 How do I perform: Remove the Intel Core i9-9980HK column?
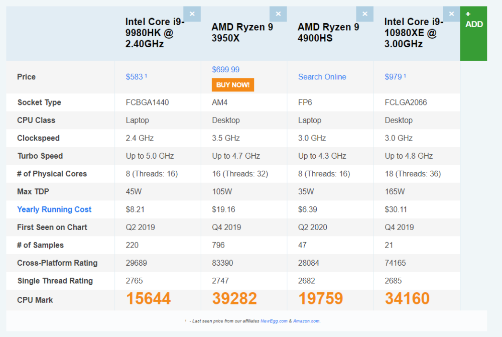pyautogui.click(x=192, y=14)
